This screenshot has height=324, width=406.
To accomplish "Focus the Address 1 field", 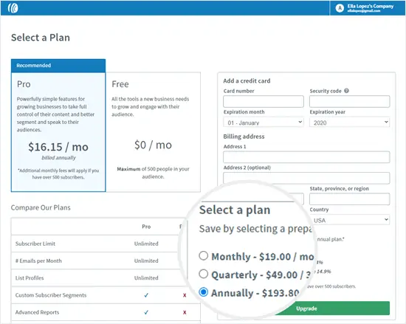I will [306, 157].
